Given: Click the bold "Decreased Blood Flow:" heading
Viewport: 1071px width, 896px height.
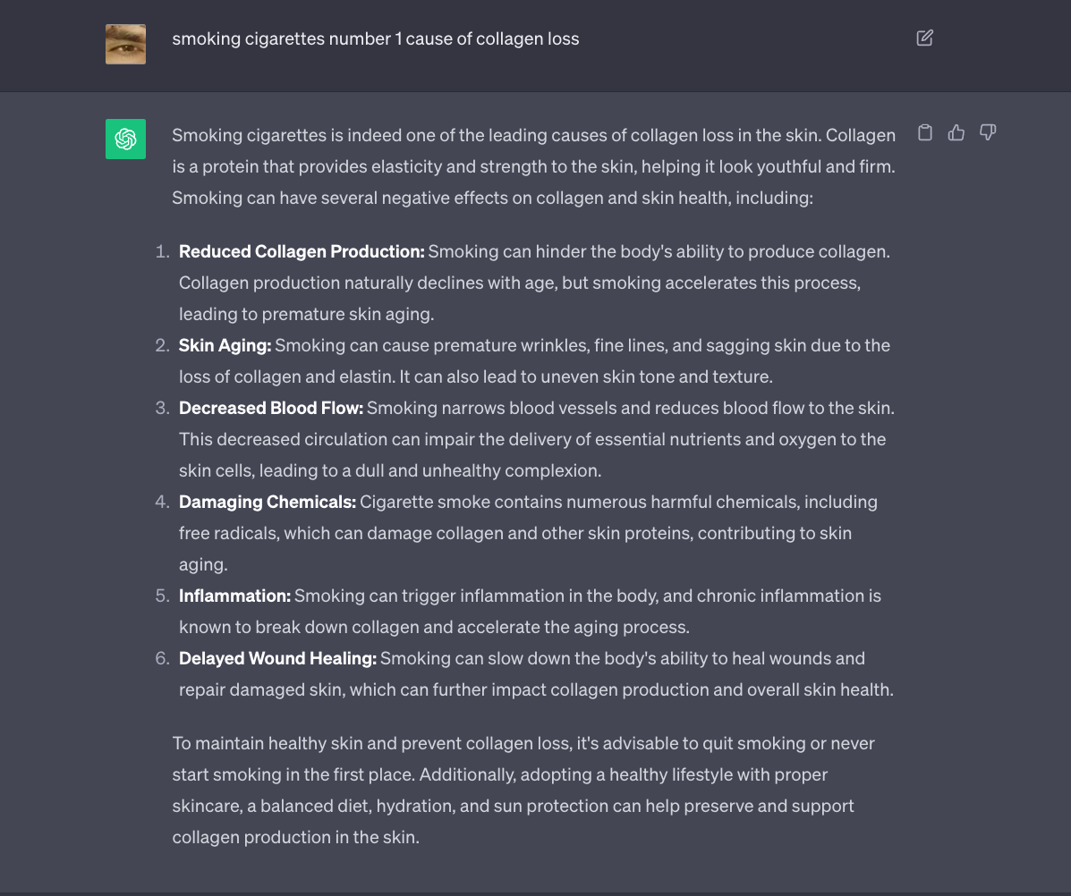Looking at the screenshot, I should (270, 408).
